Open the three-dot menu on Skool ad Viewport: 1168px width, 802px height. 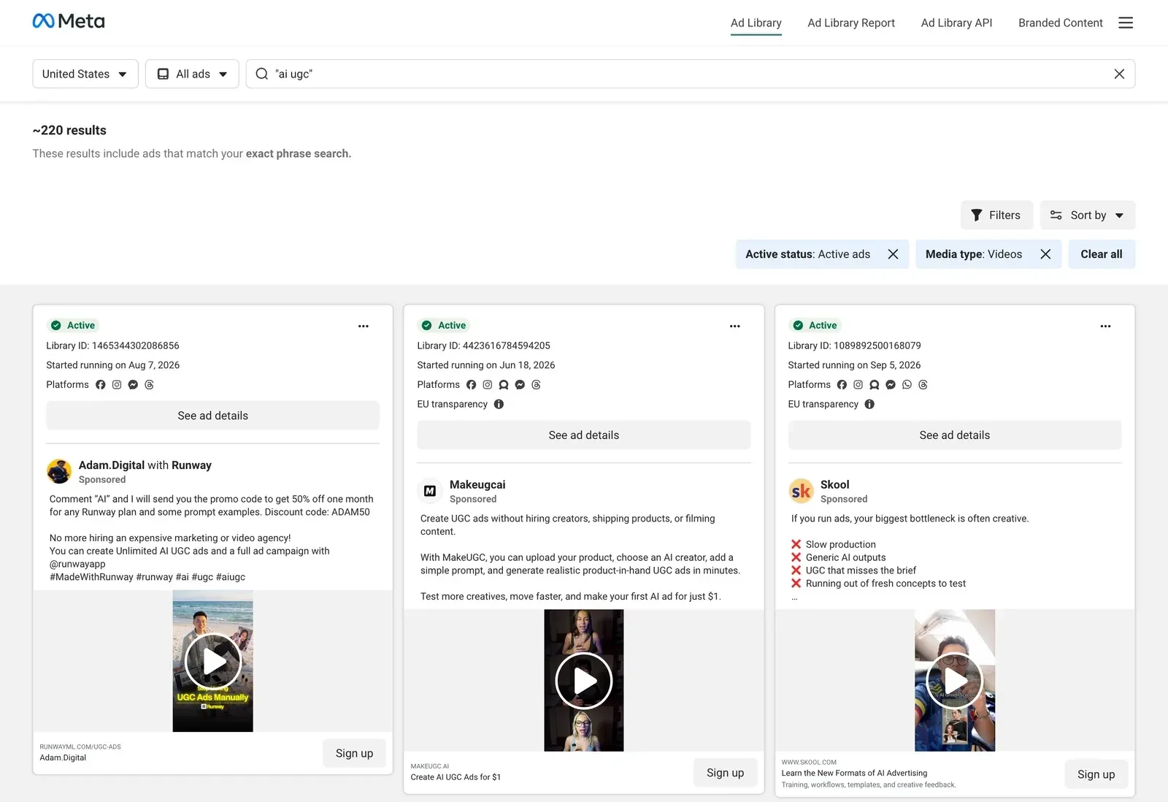point(1105,326)
